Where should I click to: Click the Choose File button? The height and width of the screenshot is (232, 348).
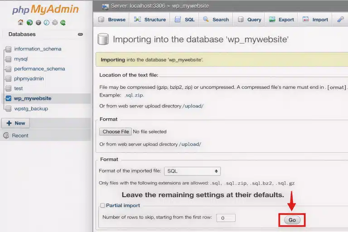point(116,132)
